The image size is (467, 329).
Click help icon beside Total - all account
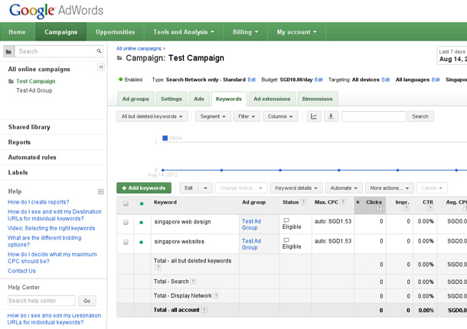point(204,310)
